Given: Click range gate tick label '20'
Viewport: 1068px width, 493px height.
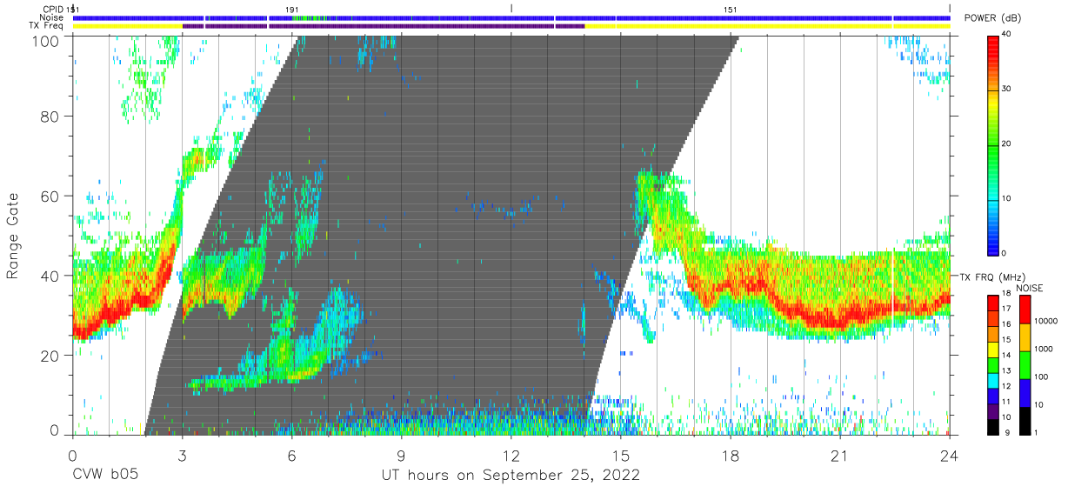Looking at the screenshot, I should pos(50,355).
